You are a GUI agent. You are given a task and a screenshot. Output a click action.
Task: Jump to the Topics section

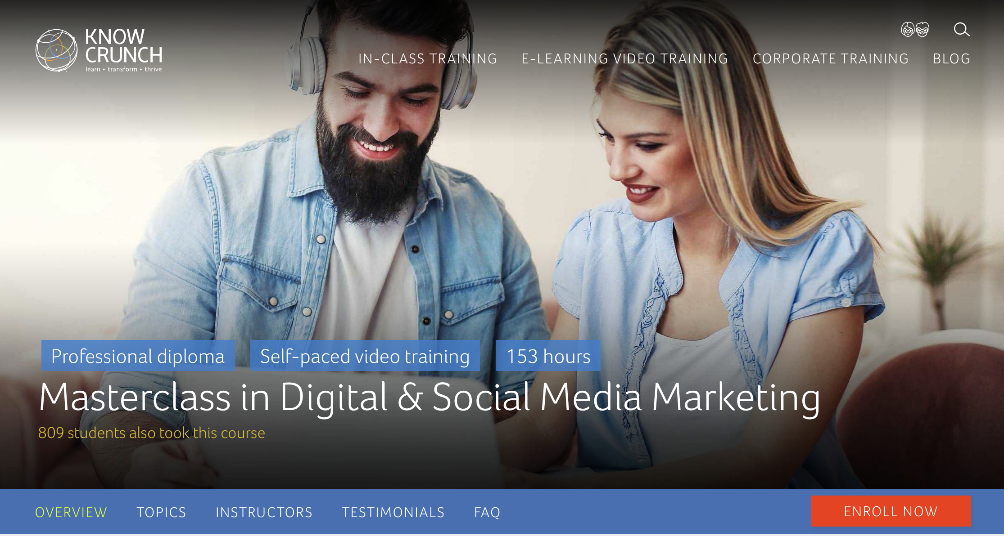tap(161, 512)
